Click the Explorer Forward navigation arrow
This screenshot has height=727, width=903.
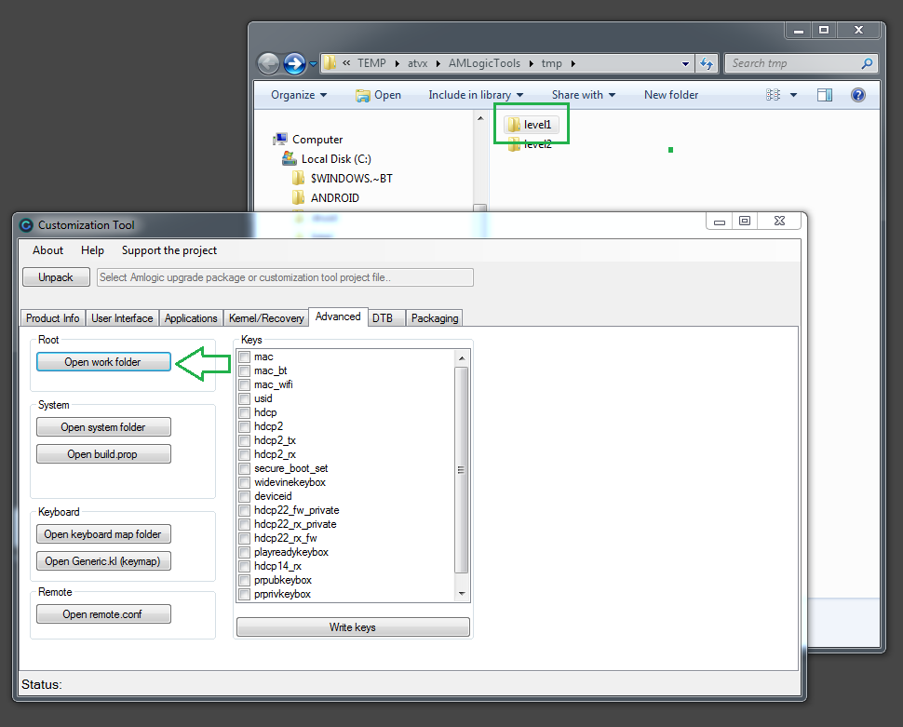[294, 63]
